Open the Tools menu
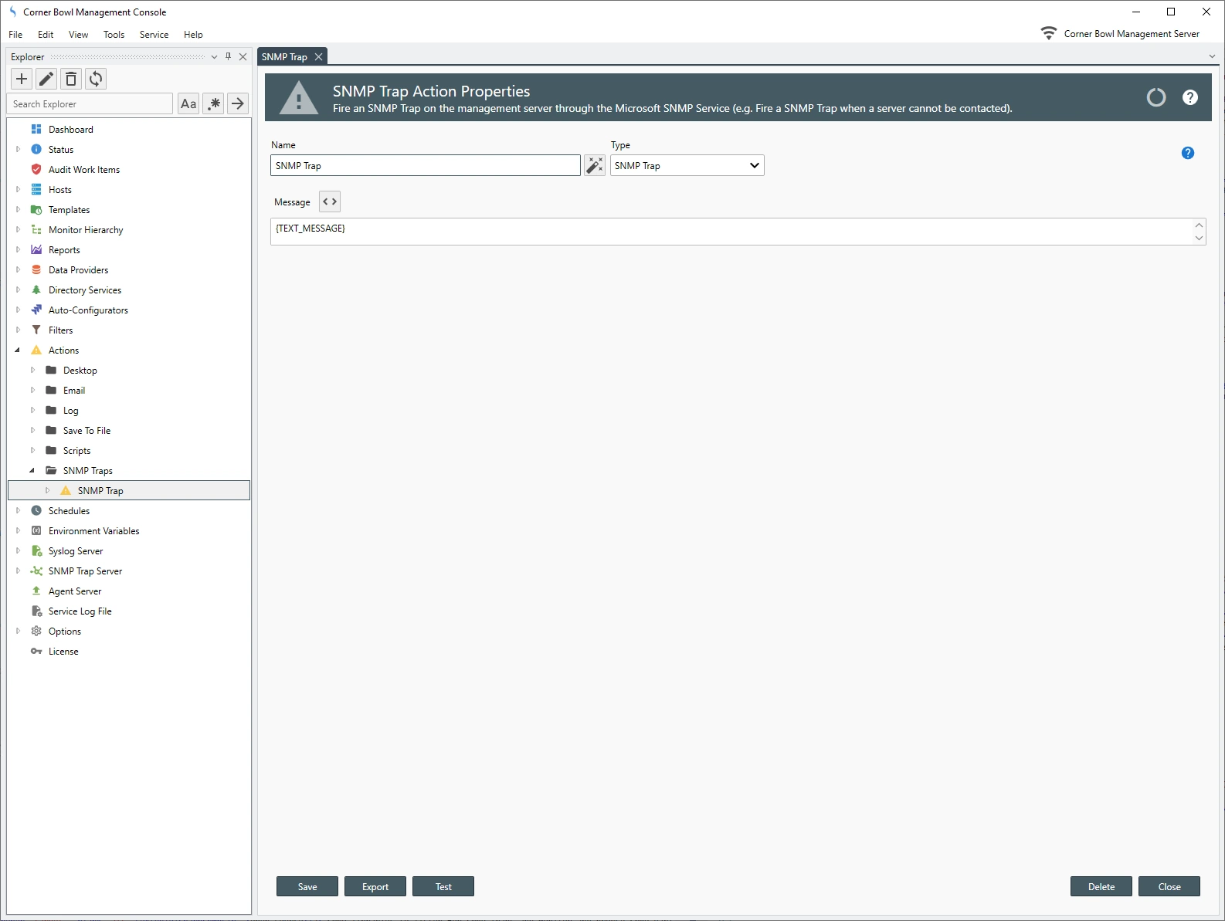The width and height of the screenshot is (1225, 921). click(114, 35)
